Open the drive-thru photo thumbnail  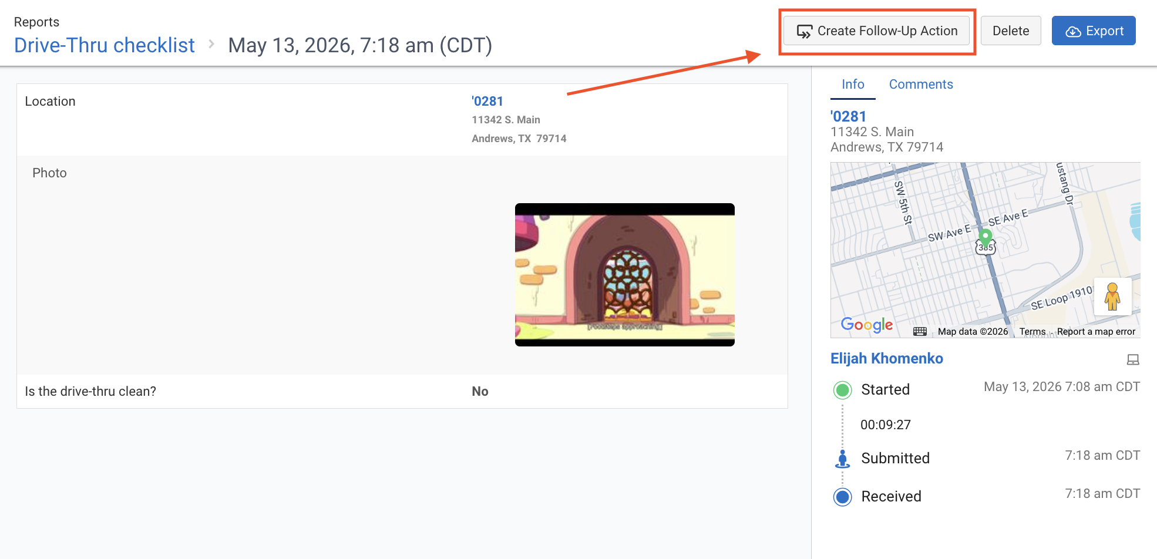[625, 275]
